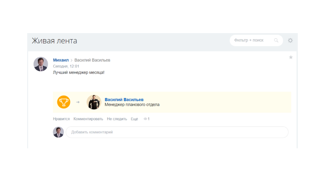
Task: Open the blue Василий Васильев profile link
Action: [124, 100]
